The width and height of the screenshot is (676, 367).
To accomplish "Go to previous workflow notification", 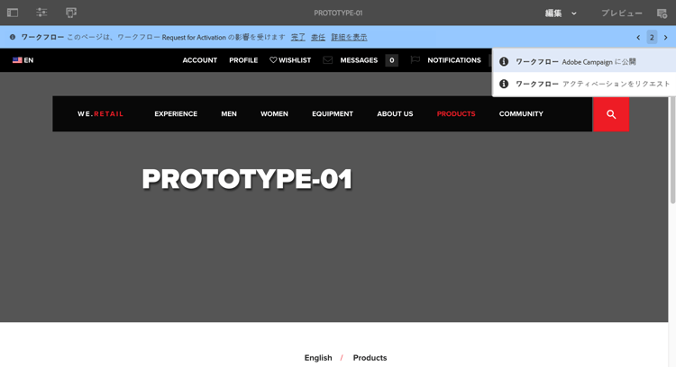I will pyautogui.click(x=638, y=38).
